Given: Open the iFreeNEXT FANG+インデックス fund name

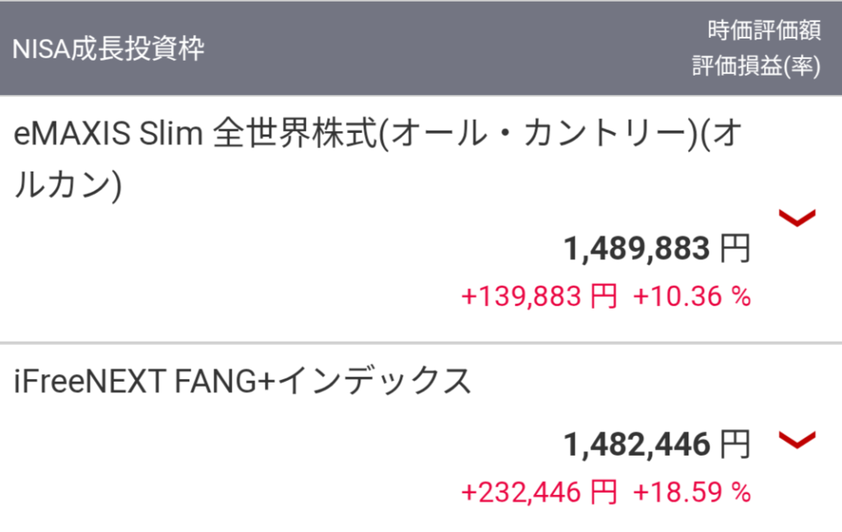Looking at the screenshot, I should tap(243, 381).
